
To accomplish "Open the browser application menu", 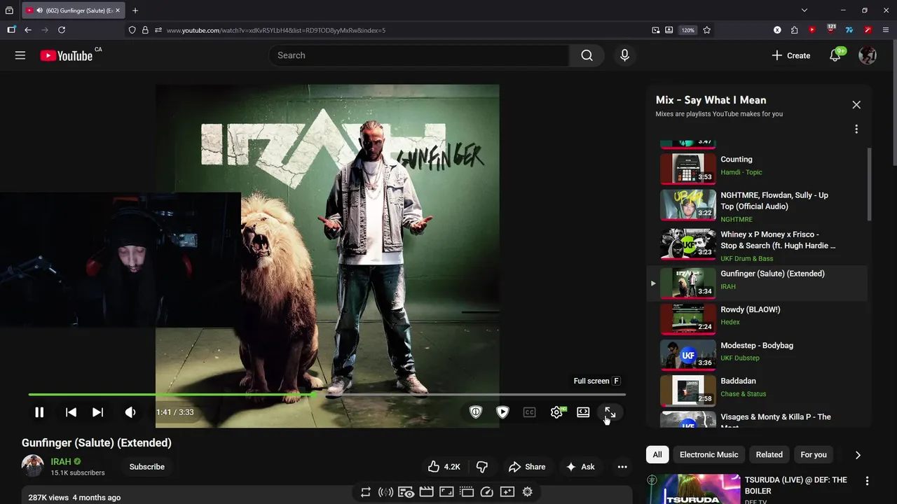I will pyautogui.click(x=886, y=30).
